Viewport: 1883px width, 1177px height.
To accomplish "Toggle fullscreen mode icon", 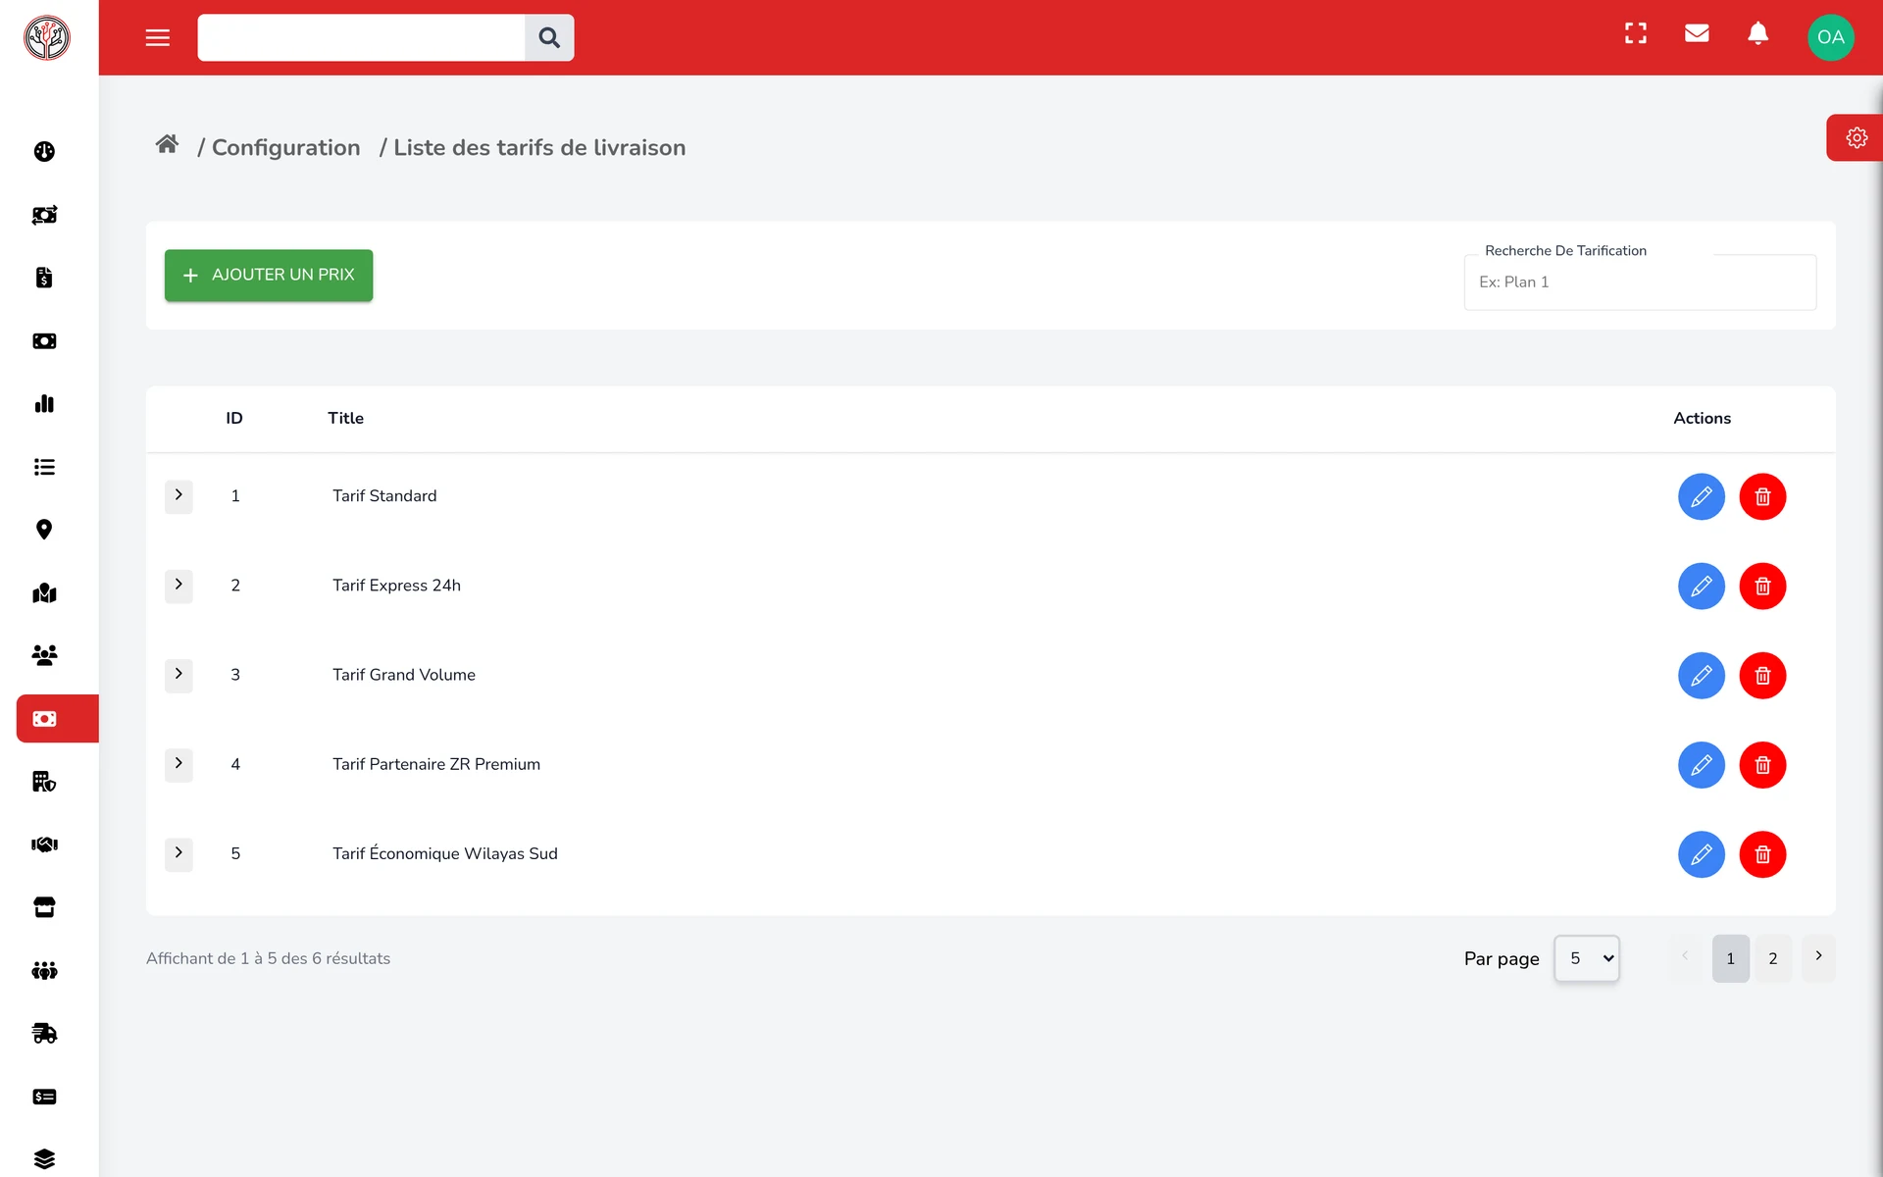I will click(x=1636, y=34).
